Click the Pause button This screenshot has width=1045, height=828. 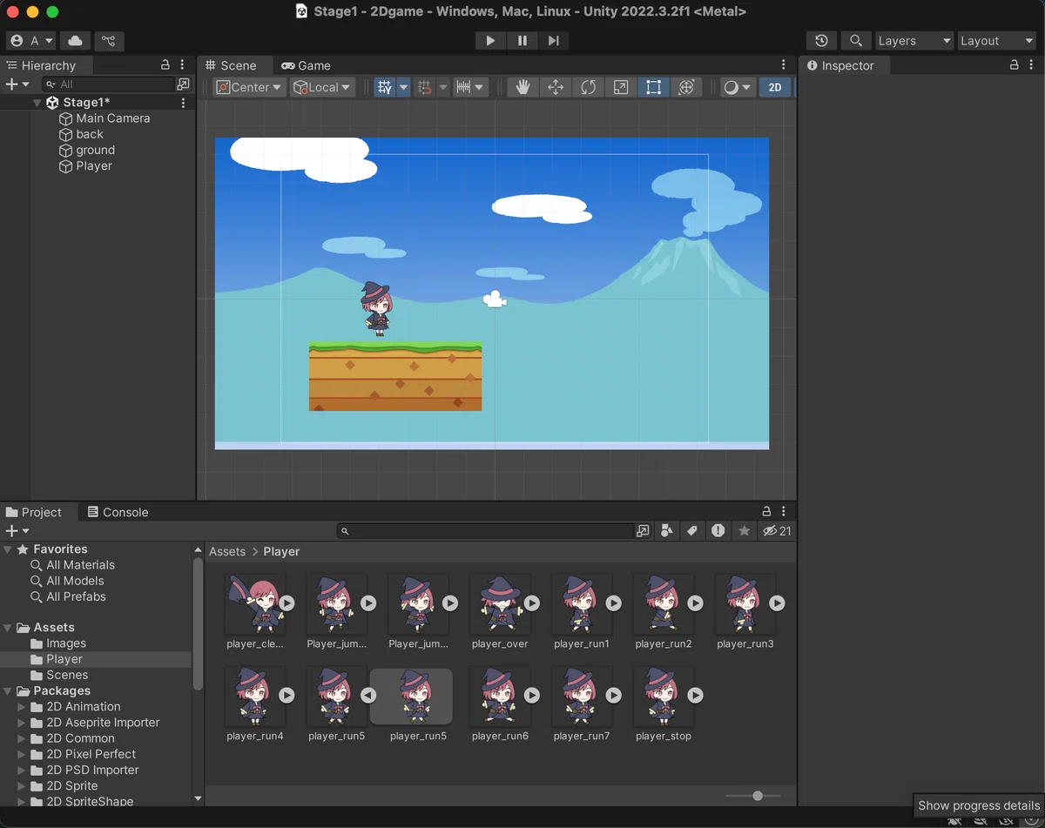pos(522,41)
